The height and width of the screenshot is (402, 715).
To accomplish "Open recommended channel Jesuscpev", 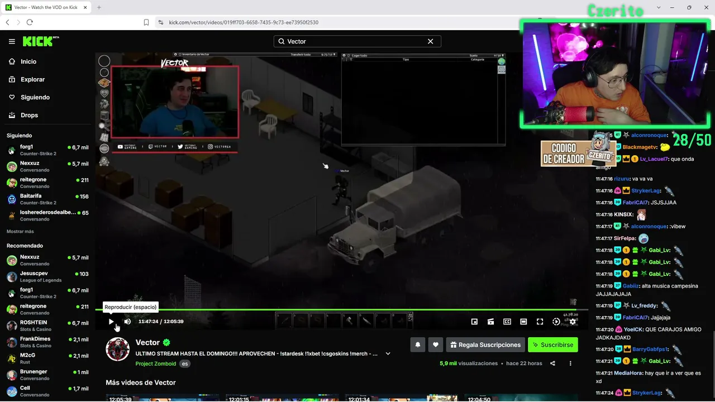I will point(47,276).
